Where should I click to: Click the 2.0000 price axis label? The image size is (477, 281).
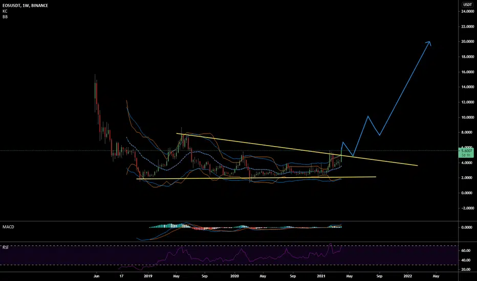click(467, 178)
